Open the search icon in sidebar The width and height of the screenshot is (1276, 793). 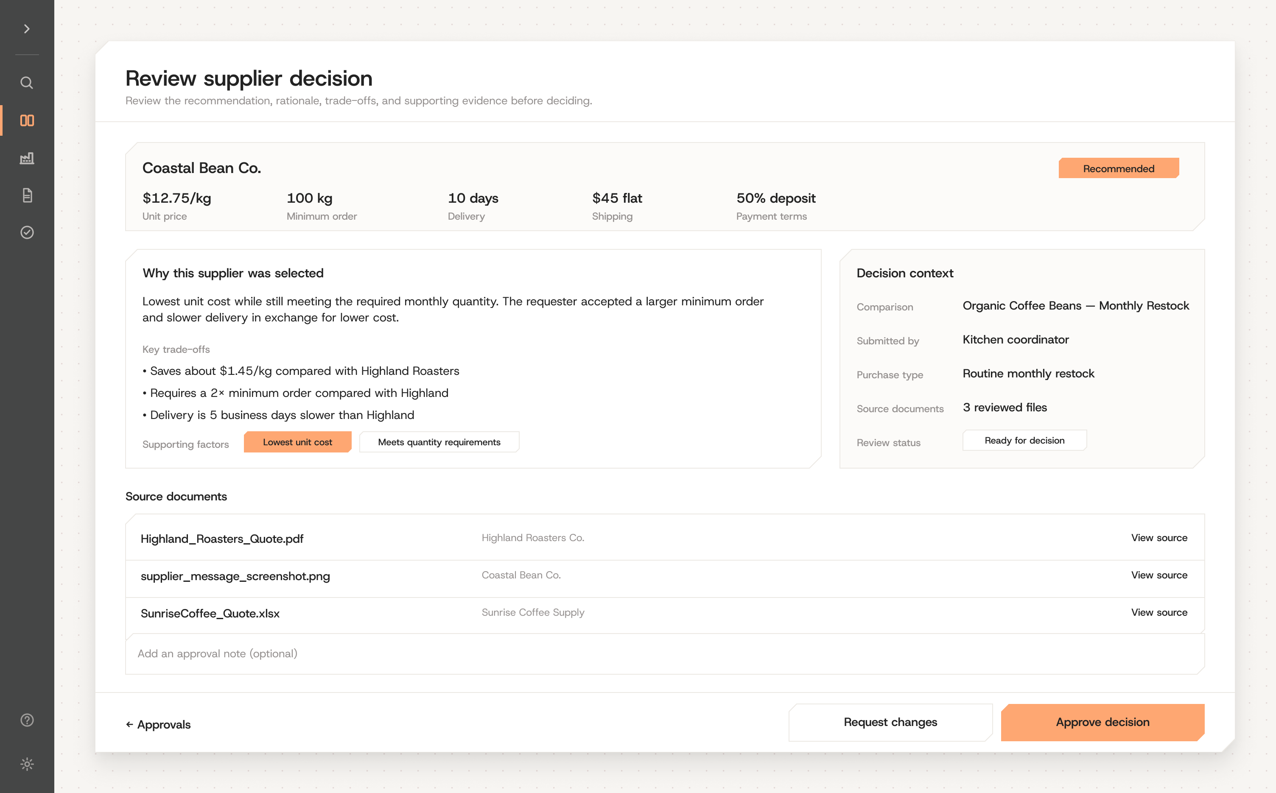(x=27, y=82)
